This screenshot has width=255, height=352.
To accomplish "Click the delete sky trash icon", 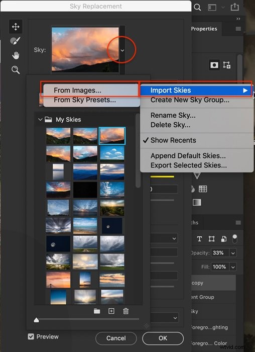I will [125, 311].
